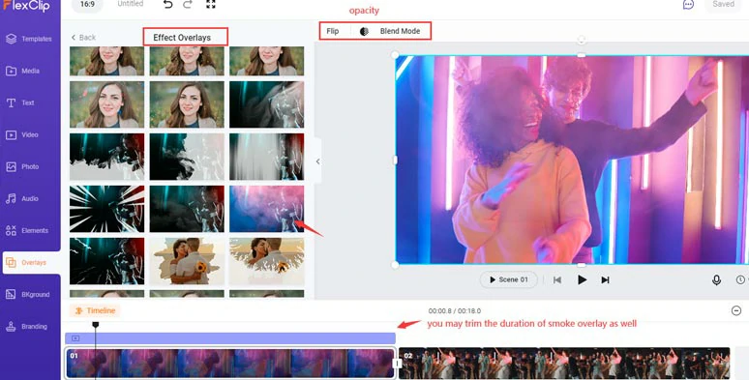The height and width of the screenshot is (380, 749).
Task: Click the rotate handle above the preview
Action: pyautogui.click(x=582, y=39)
